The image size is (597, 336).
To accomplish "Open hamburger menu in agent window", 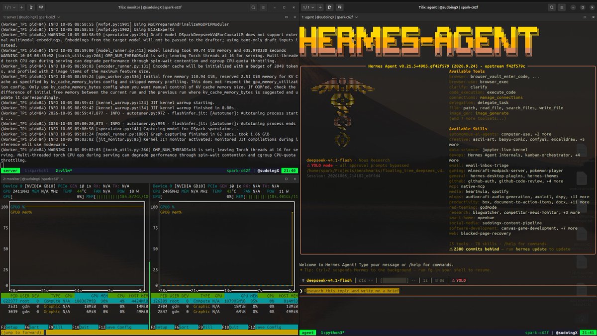I will [562, 7].
